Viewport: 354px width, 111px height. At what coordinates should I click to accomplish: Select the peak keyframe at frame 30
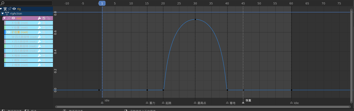pos(195,19)
